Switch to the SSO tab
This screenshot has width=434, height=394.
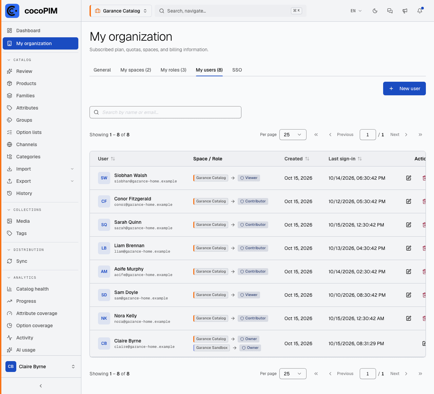[237, 70]
